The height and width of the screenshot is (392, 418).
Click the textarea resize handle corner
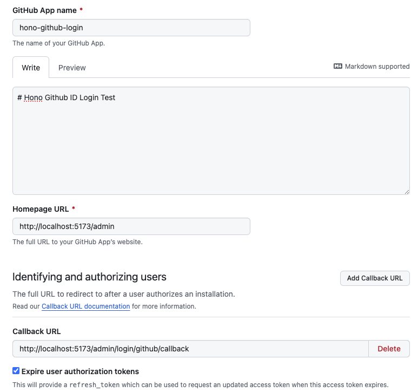[x=407, y=192]
